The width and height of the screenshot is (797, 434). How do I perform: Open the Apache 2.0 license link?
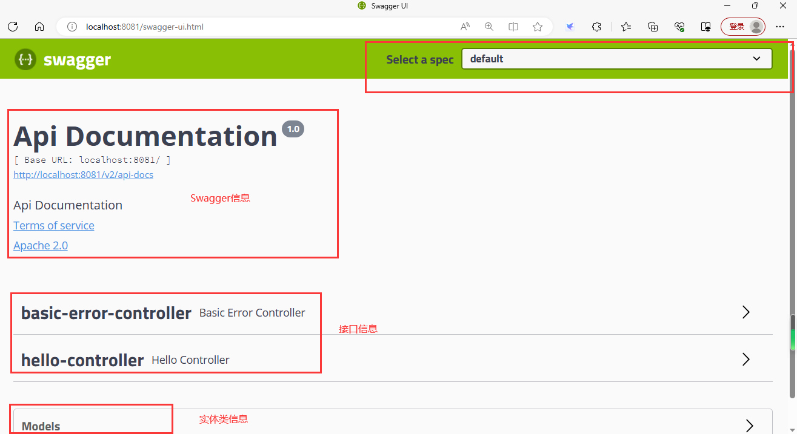point(41,245)
